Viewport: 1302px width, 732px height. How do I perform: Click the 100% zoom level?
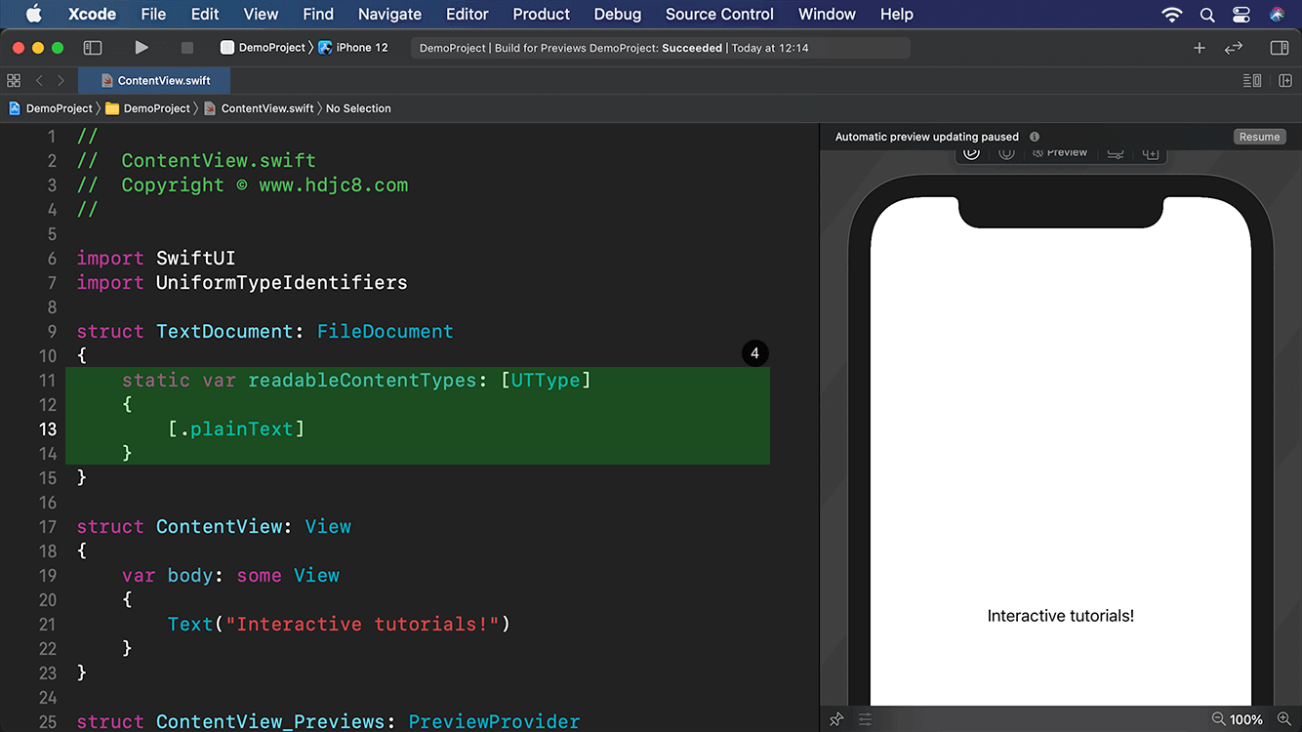tap(1246, 719)
